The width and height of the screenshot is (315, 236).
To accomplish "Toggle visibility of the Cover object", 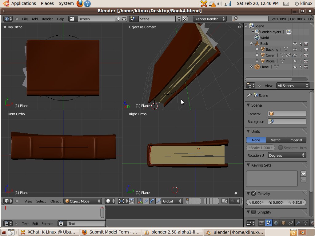I will point(295,55).
